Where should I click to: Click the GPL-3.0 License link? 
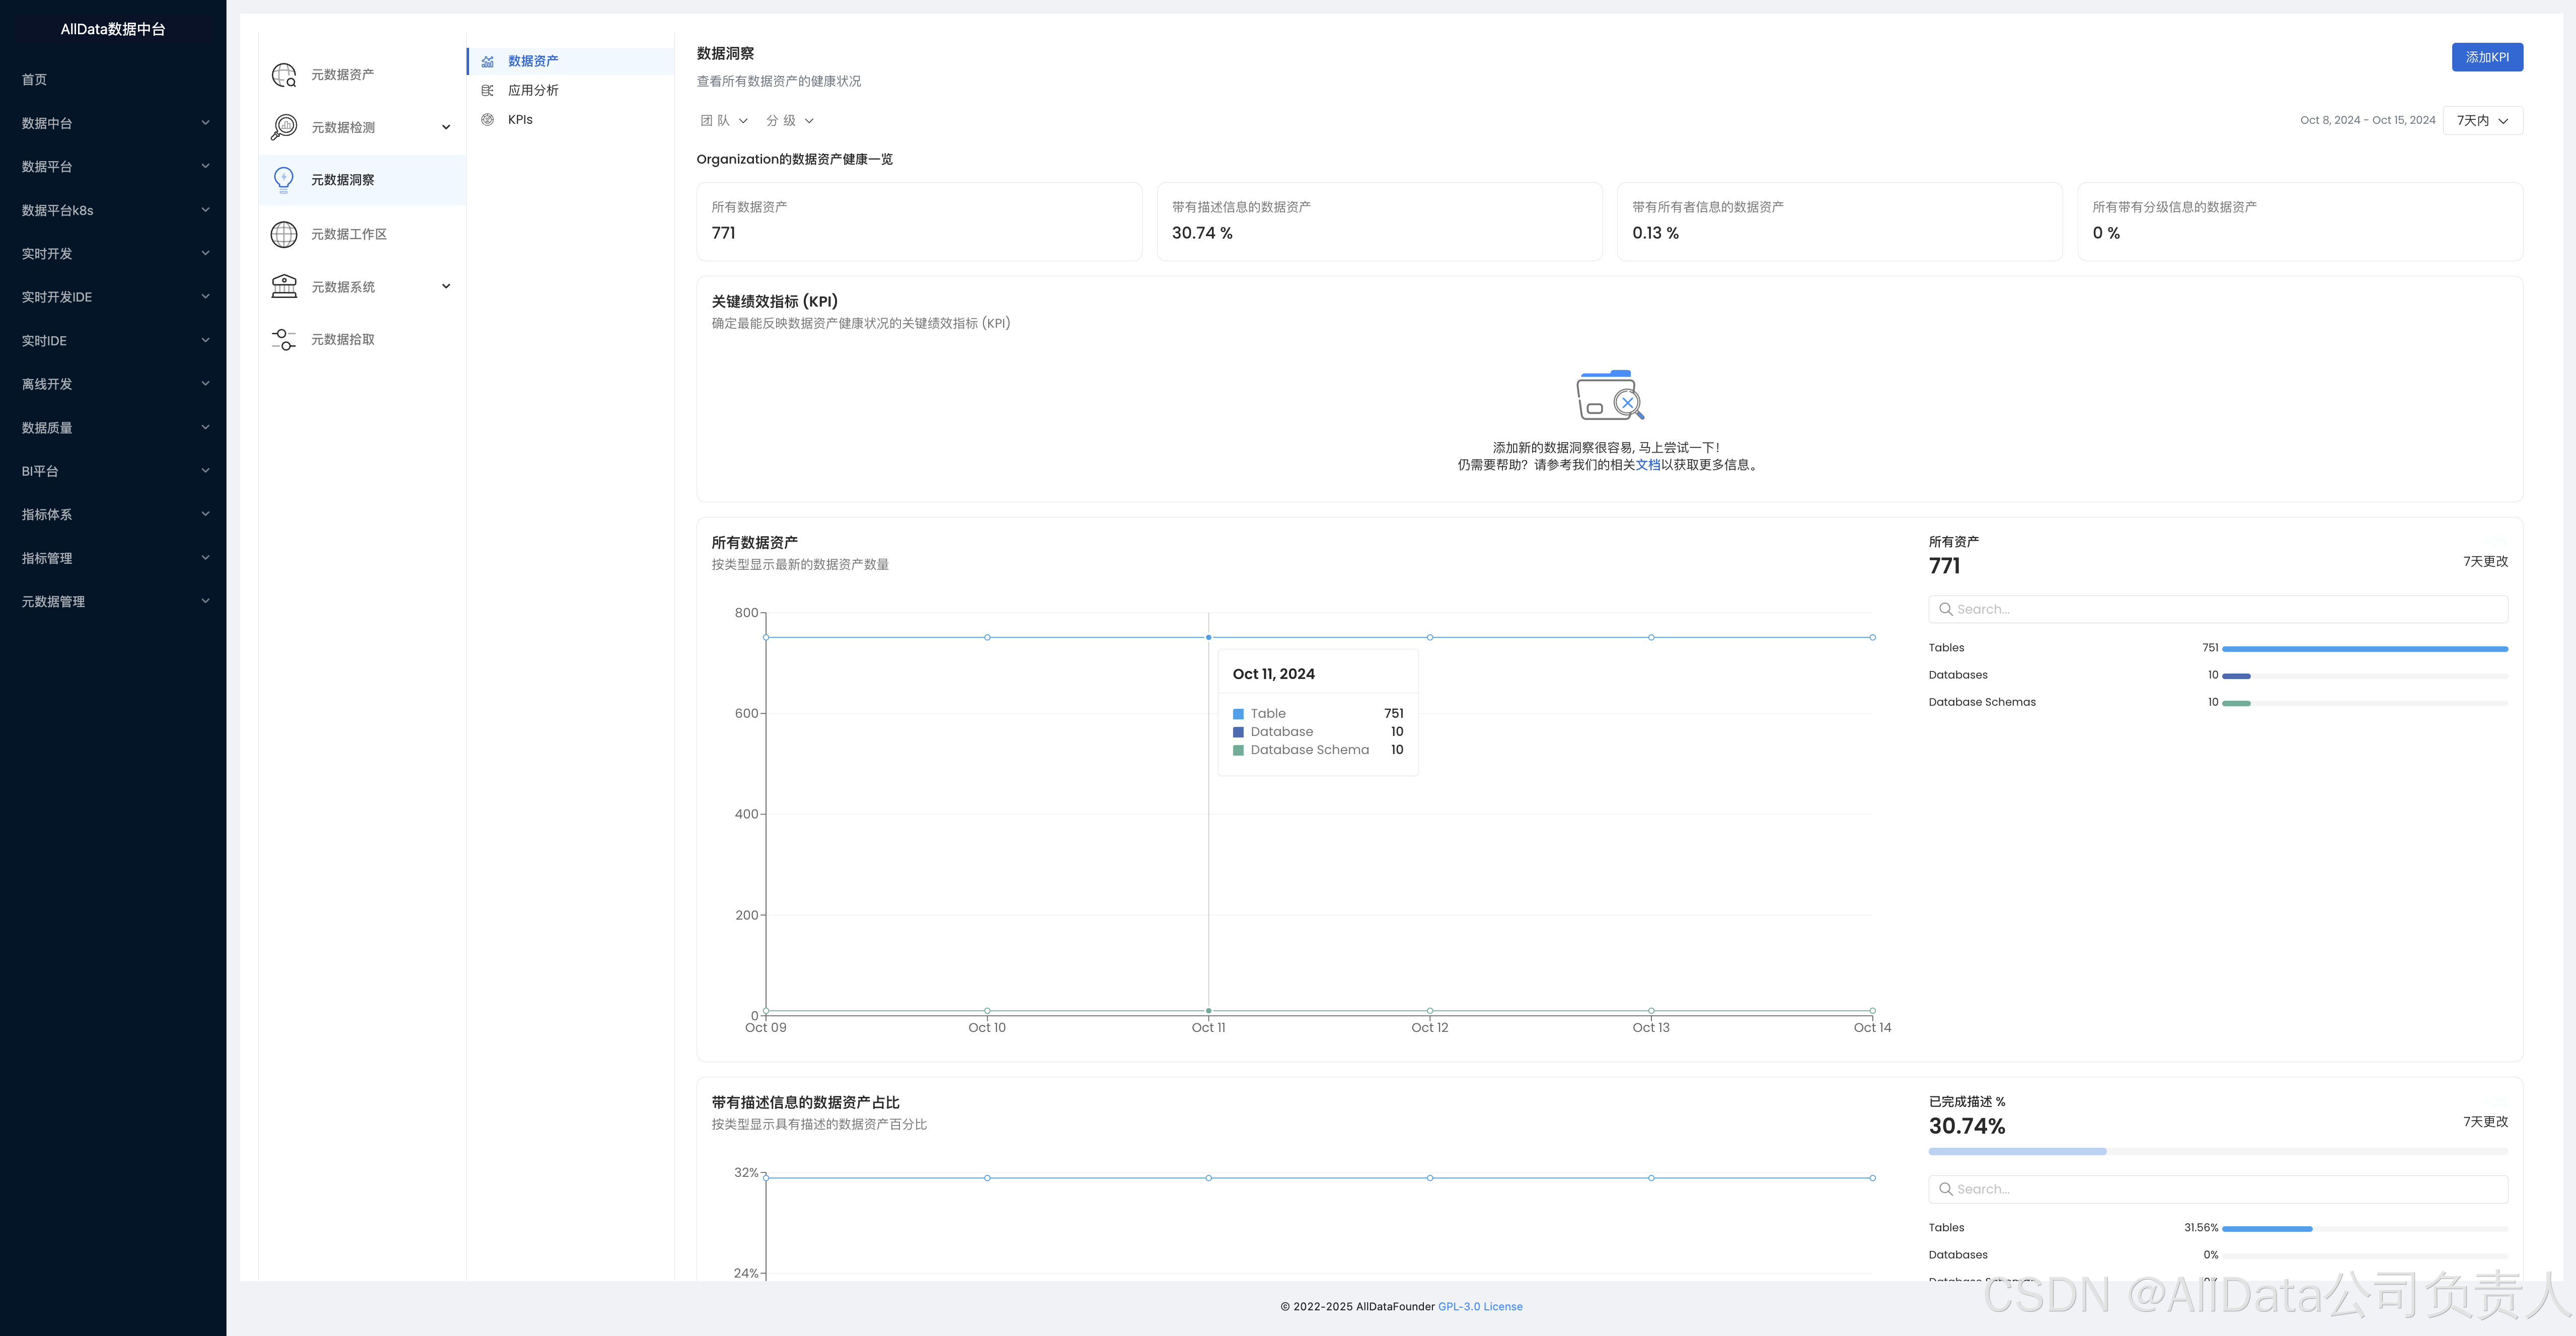tap(1480, 1307)
